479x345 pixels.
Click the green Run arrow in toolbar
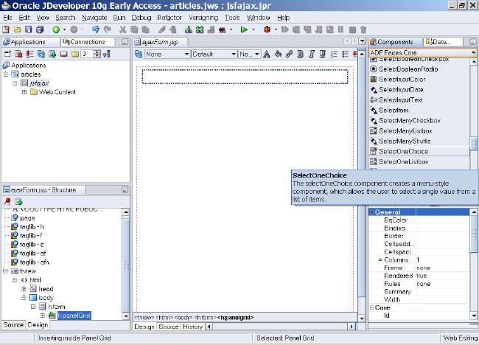[x=243, y=29]
